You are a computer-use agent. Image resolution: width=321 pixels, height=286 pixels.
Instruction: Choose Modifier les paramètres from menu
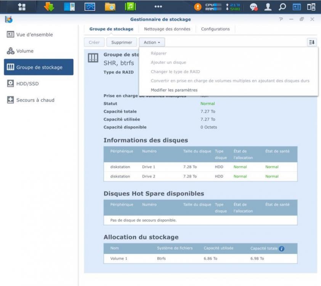click(x=174, y=90)
